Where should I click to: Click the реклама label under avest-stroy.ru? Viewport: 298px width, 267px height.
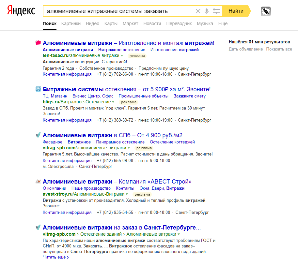(x=142, y=194)
